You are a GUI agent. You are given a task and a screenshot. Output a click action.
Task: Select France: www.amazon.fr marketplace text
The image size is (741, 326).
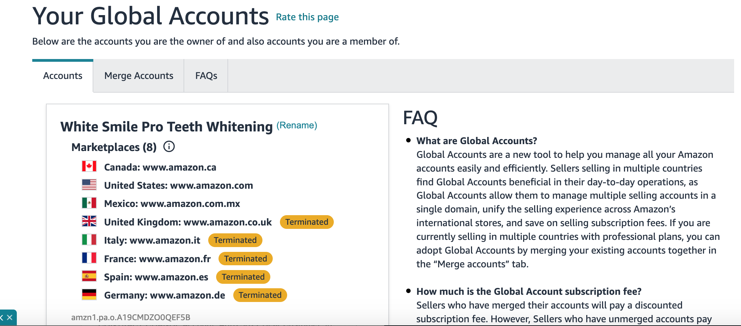157,259
